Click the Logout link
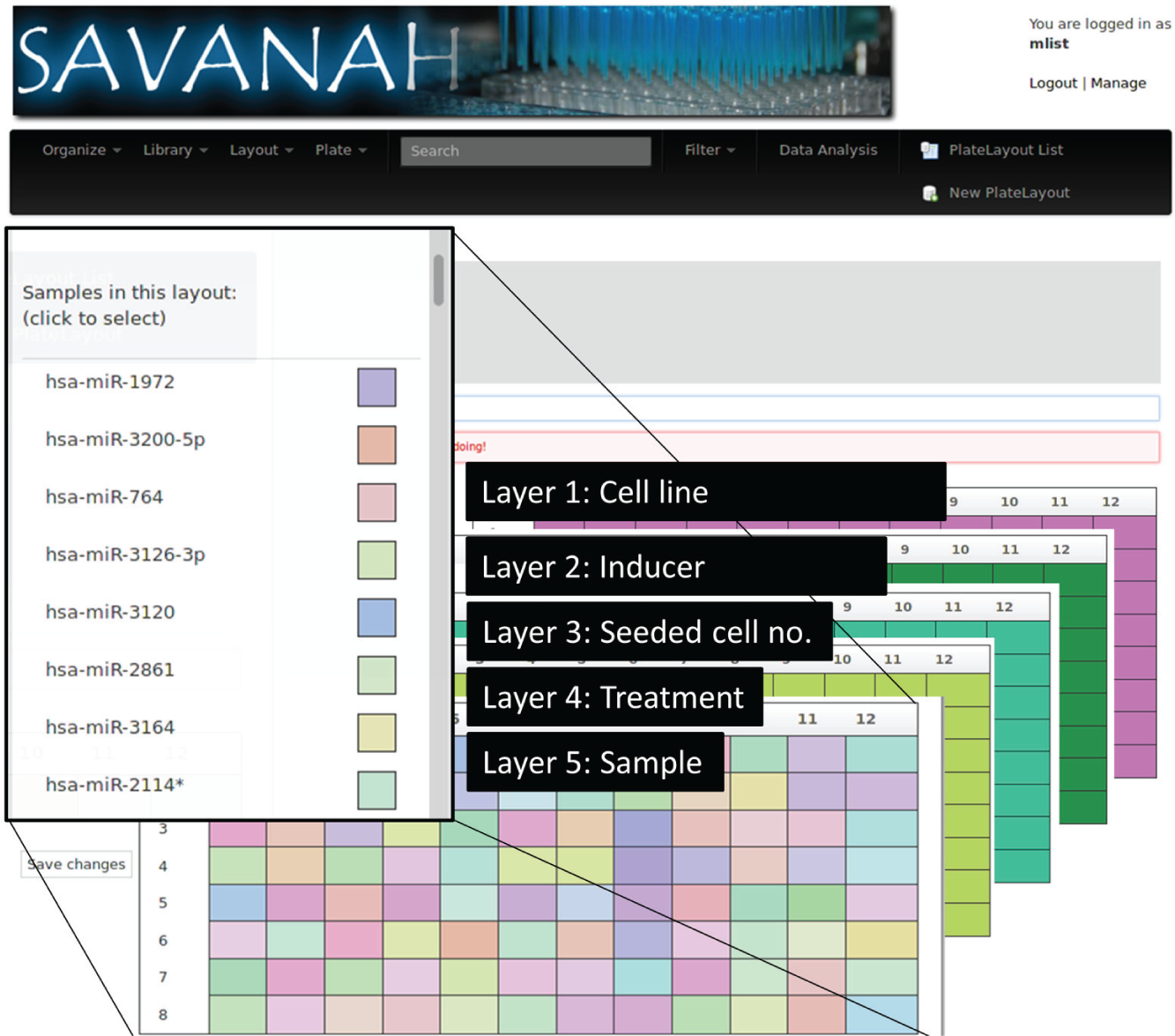Screen dimensions: 1175x1036 [1052, 83]
